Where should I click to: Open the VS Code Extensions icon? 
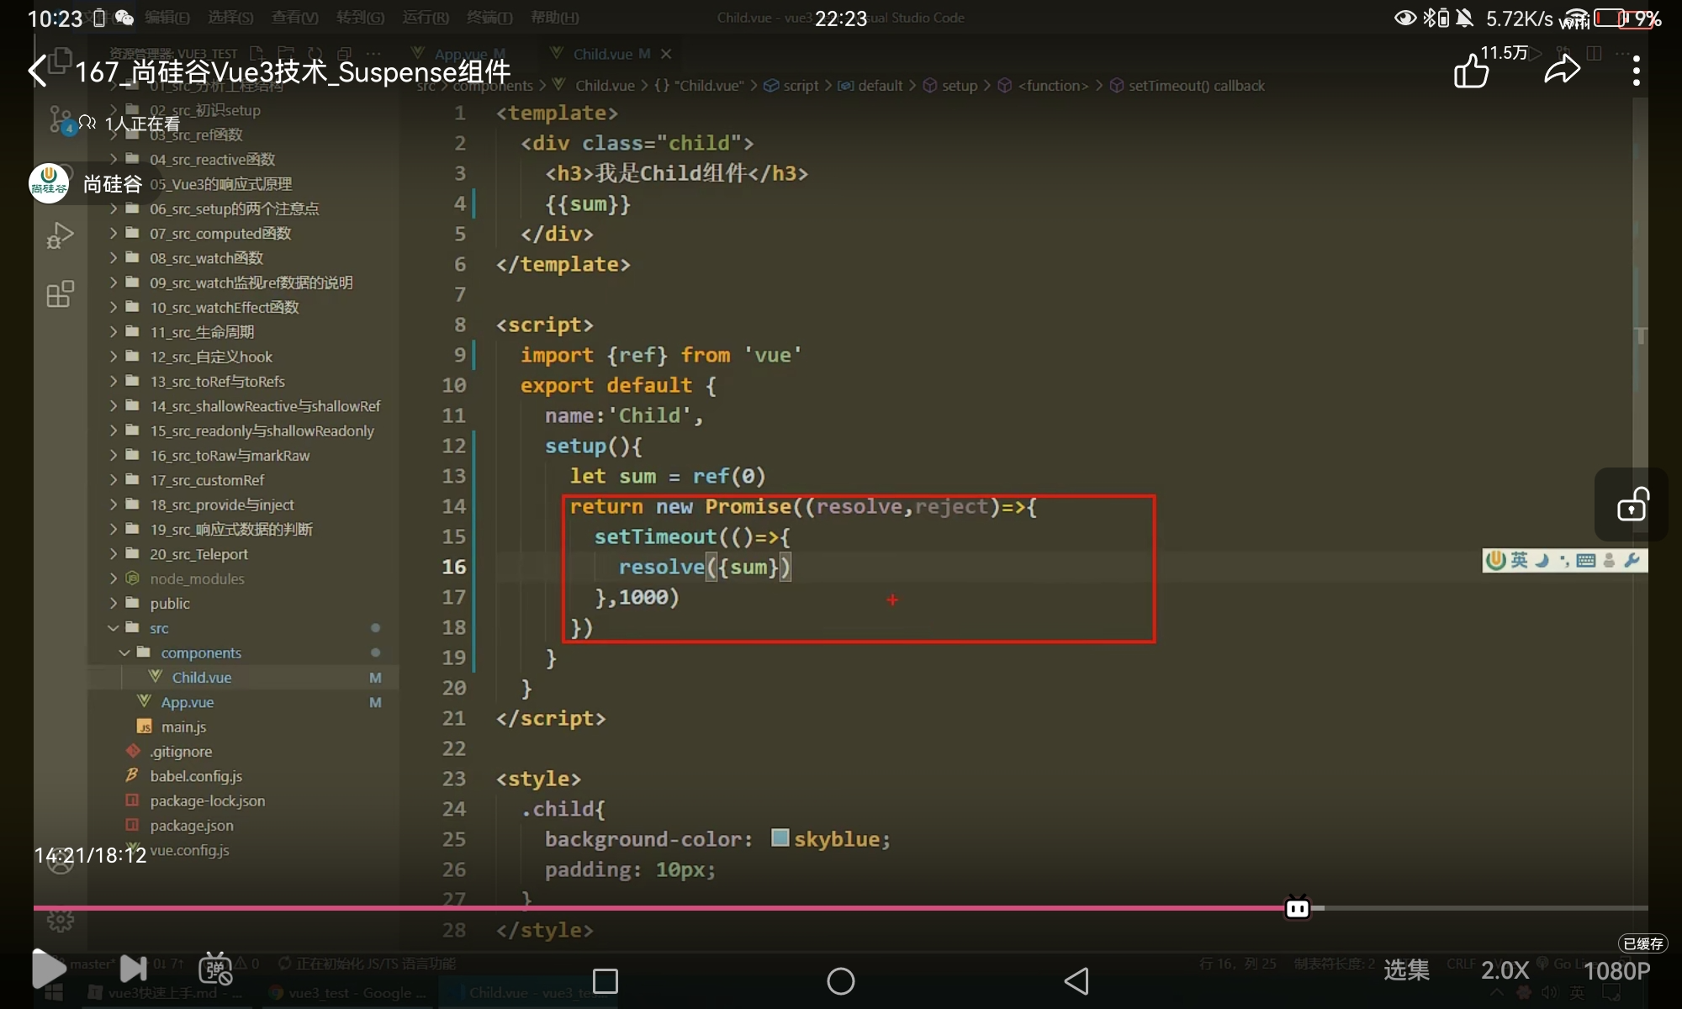click(60, 294)
